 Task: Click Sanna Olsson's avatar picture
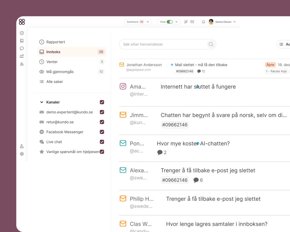[x=211, y=22]
